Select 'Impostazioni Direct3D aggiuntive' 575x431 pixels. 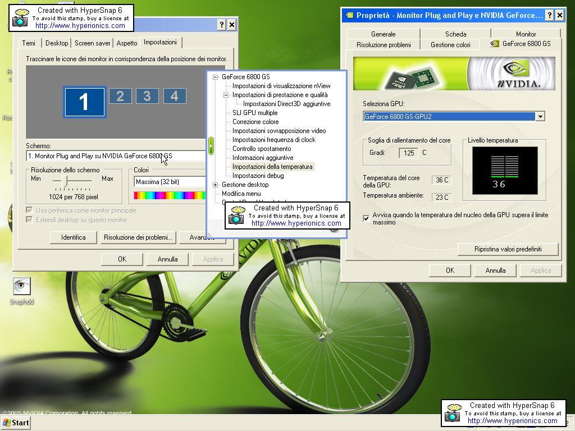[286, 104]
